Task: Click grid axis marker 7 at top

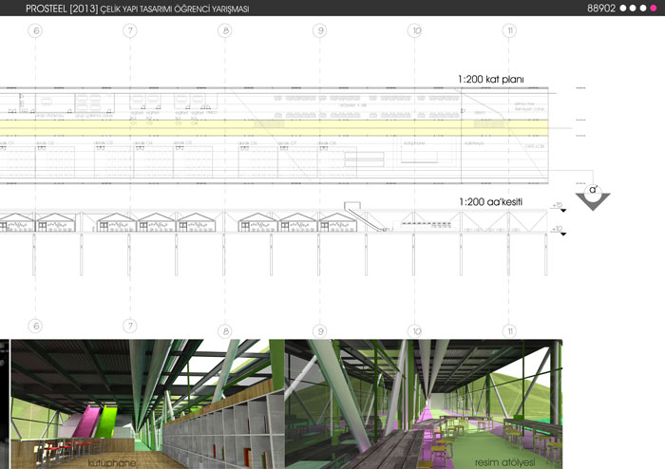Action: tap(130, 31)
